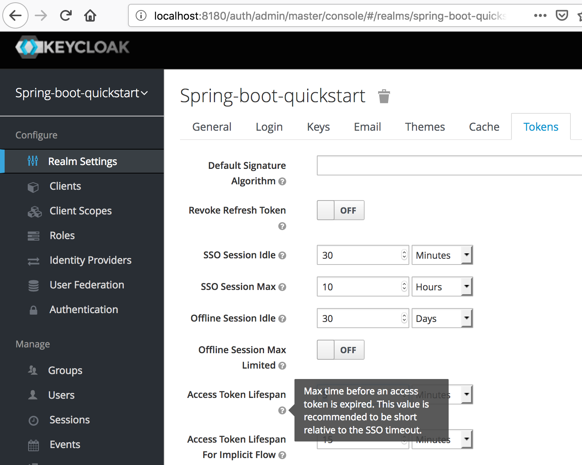Click the browser forward arrow button
Viewport: 582px width, 465px height.
click(x=41, y=15)
